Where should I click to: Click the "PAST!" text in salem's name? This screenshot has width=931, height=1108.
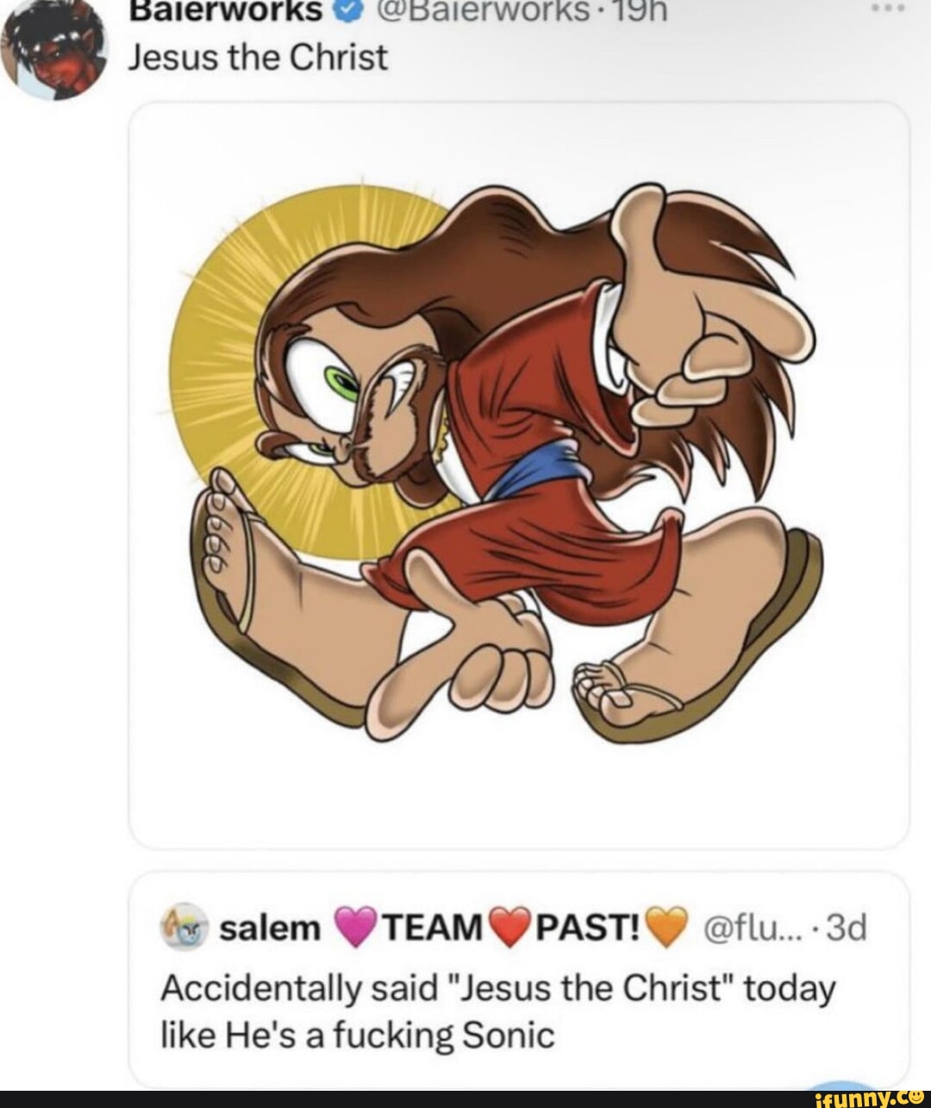(x=590, y=928)
